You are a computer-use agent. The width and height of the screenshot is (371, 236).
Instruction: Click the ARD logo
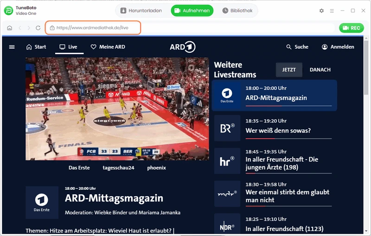182,47
